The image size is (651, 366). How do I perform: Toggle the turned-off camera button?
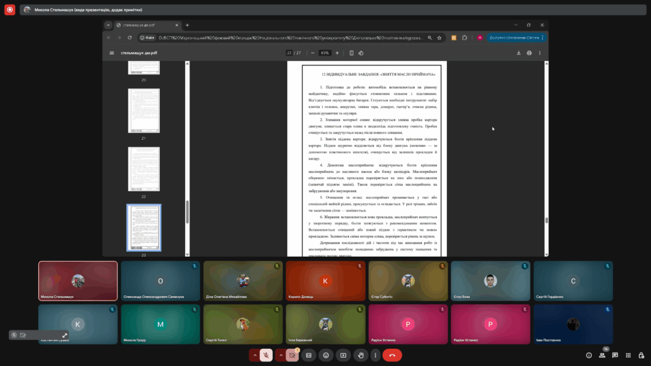point(292,355)
